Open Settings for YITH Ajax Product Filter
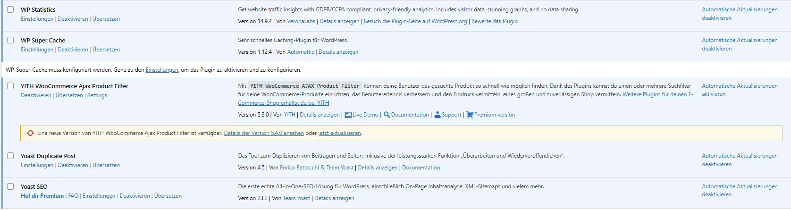 pos(97,95)
